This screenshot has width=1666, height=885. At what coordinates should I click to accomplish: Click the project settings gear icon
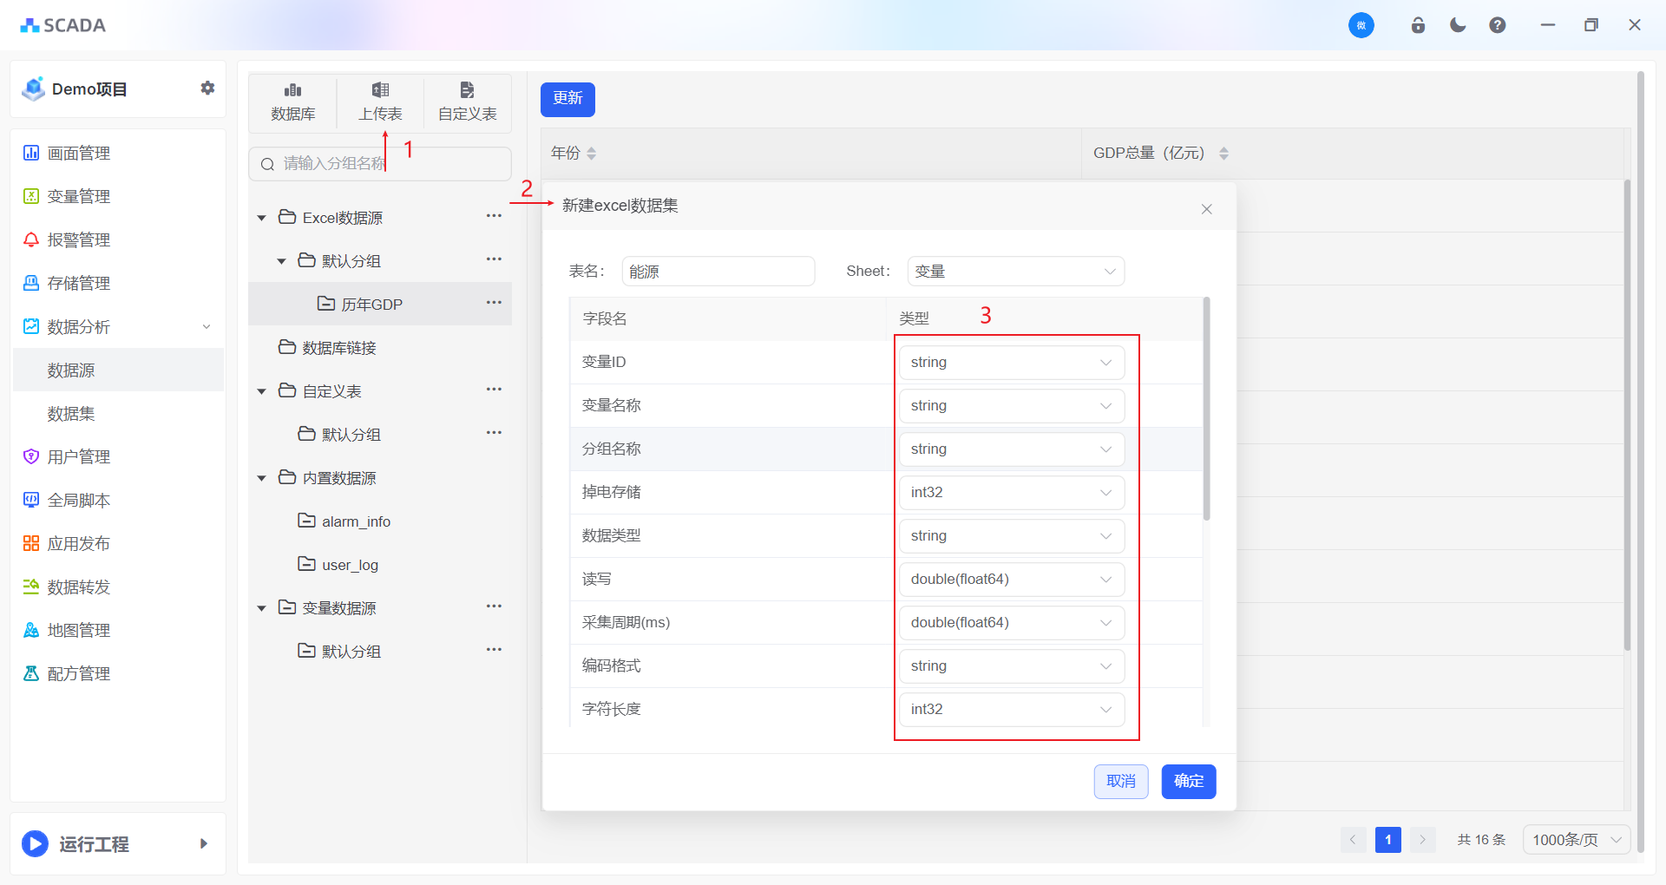click(x=207, y=88)
